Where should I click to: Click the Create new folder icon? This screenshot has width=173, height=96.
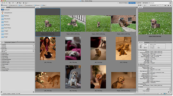[x=168, y=5]
